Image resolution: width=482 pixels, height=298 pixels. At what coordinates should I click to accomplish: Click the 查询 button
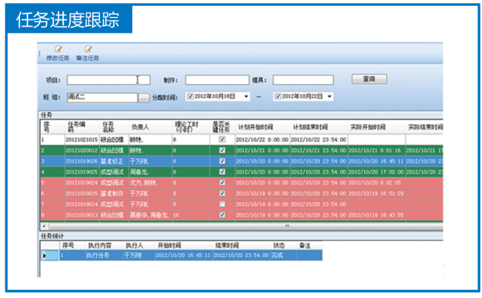click(x=369, y=79)
